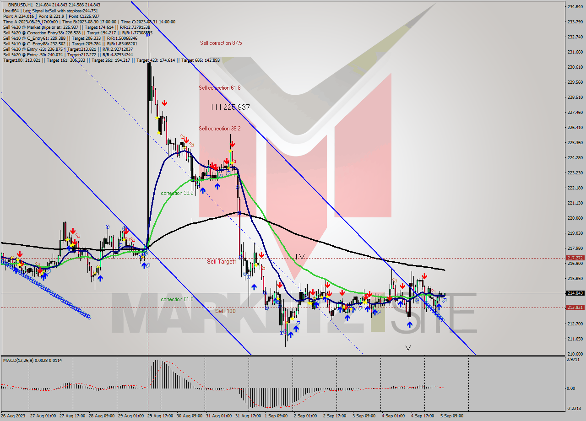Click the 'Sell correction 61.8' label

click(x=219, y=88)
